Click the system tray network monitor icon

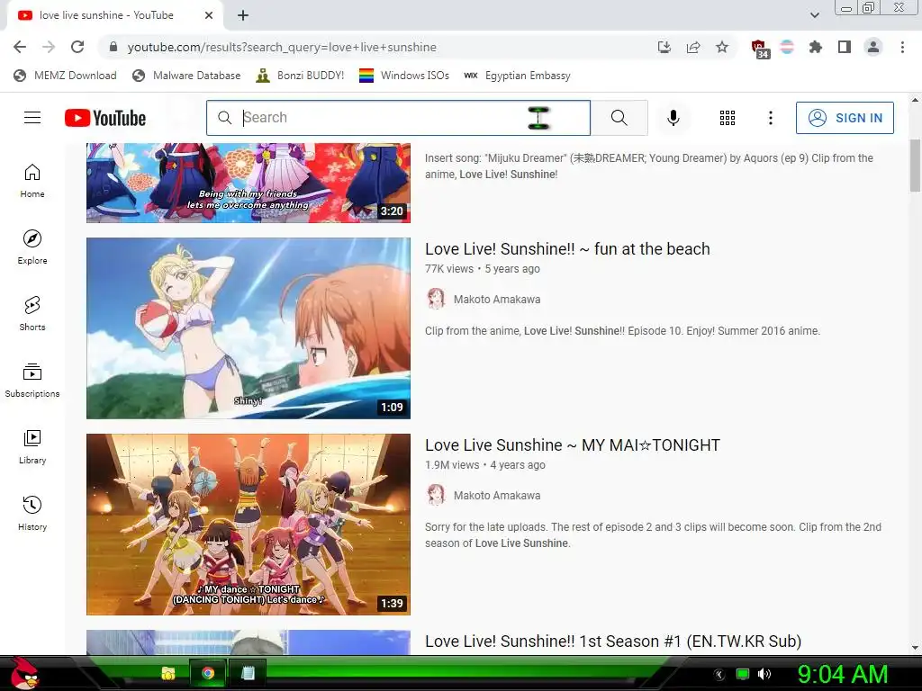[743, 674]
